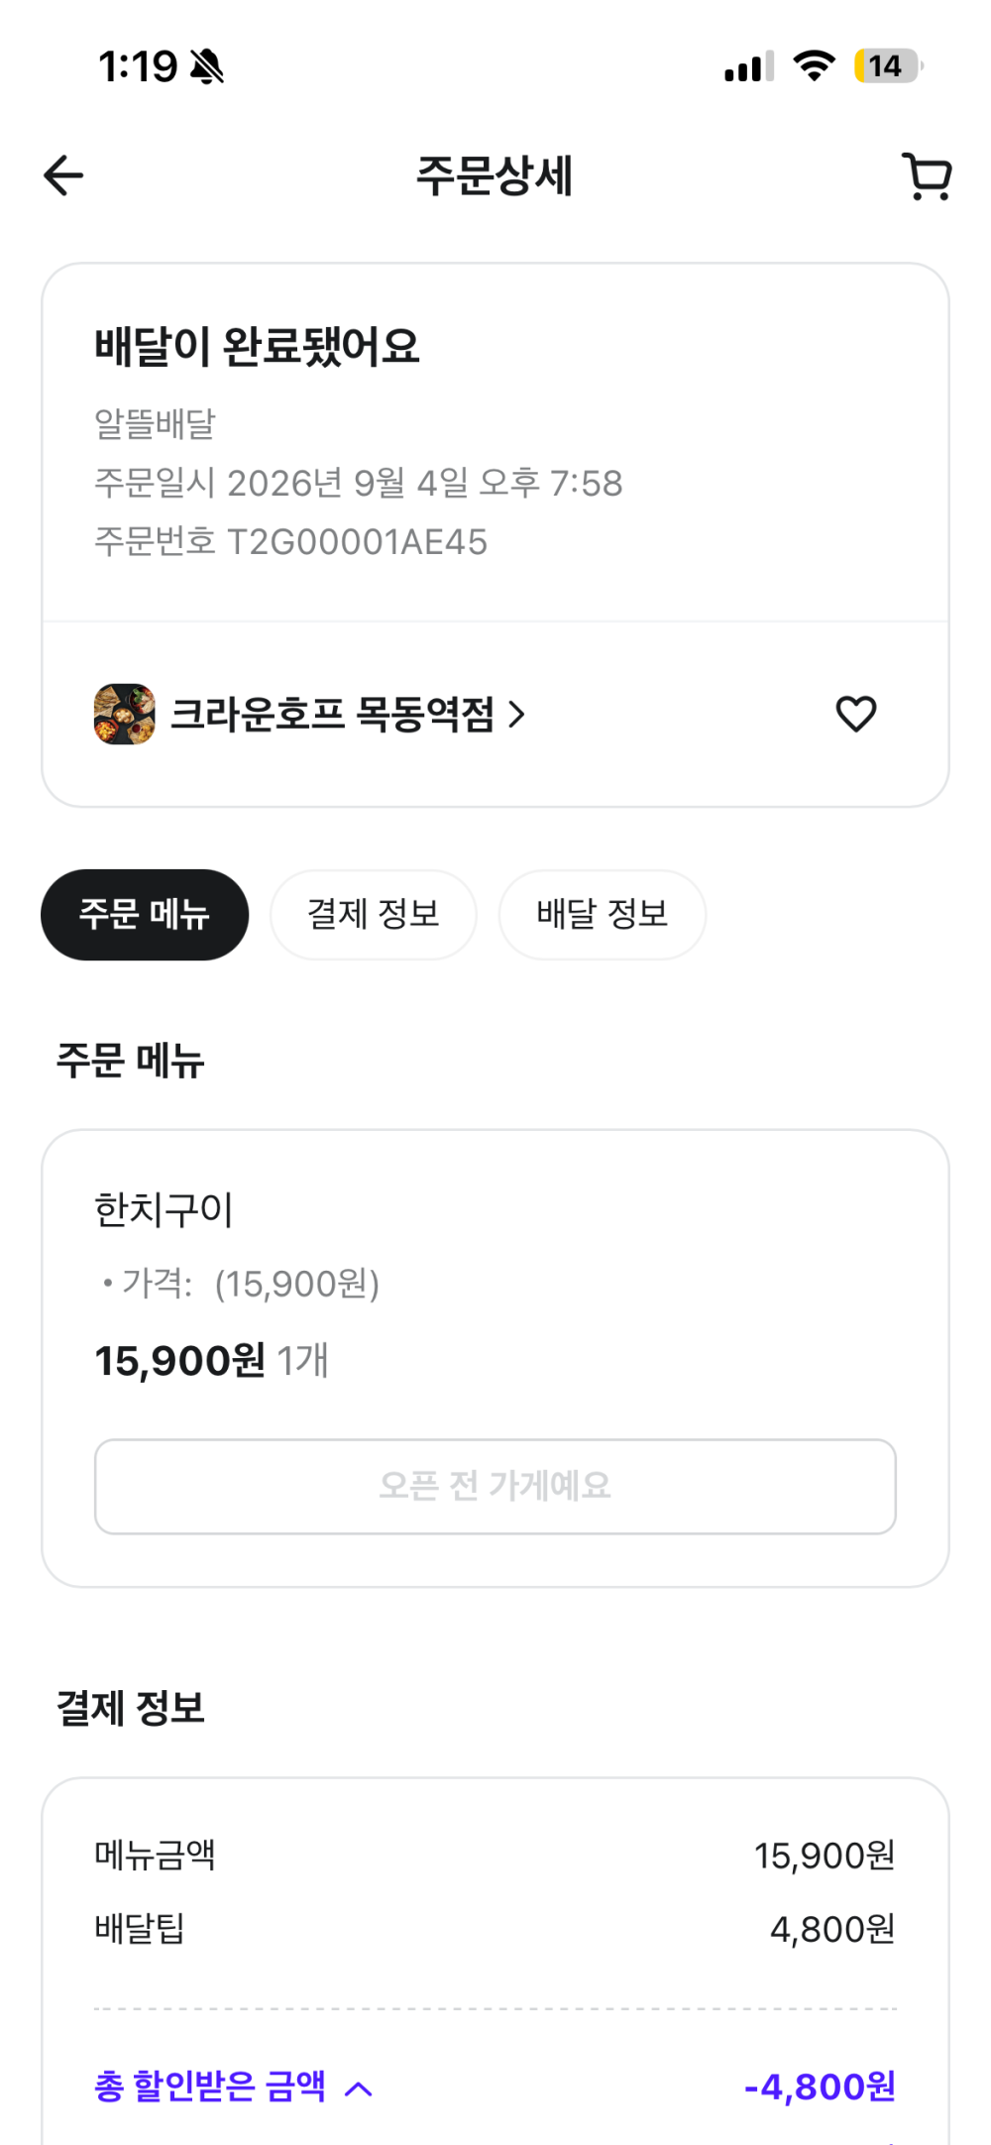
Task: Tap the Wi-Fi status icon
Action: (x=814, y=66)
